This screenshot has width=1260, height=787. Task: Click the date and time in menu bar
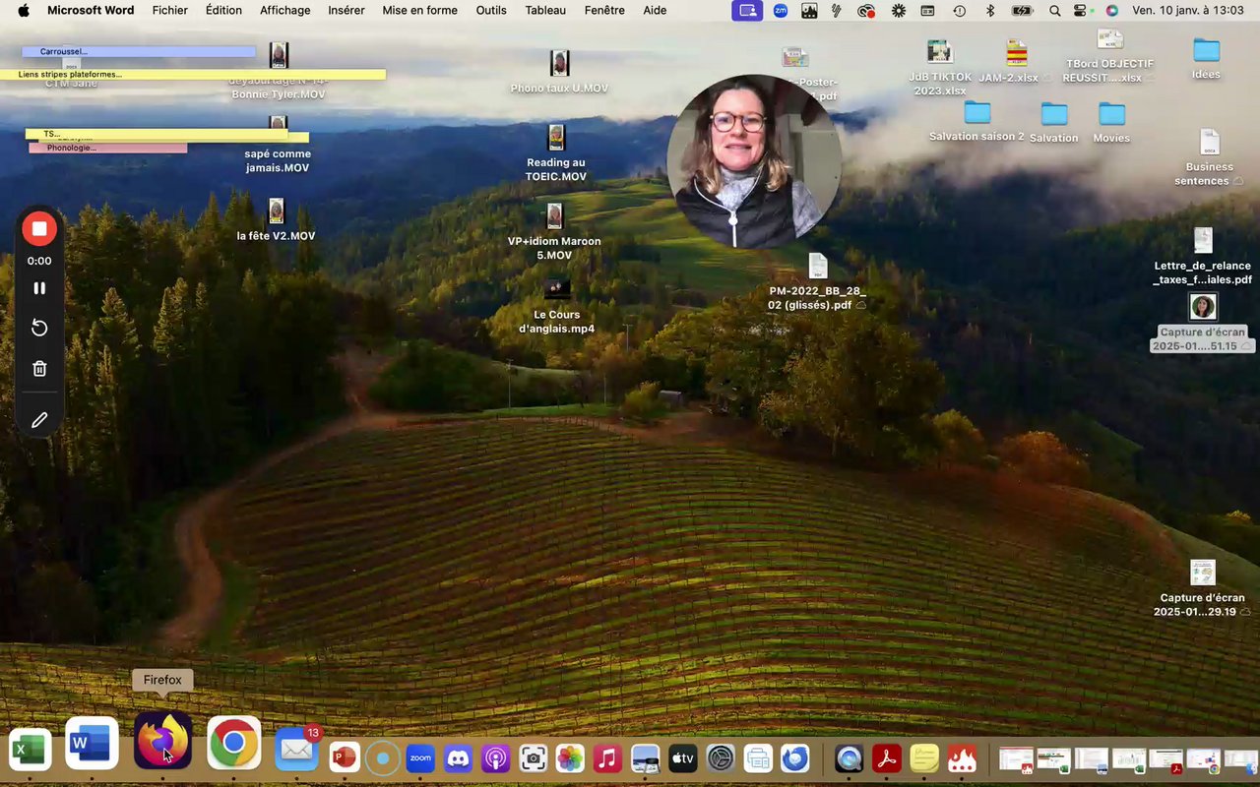[1188, 11]
